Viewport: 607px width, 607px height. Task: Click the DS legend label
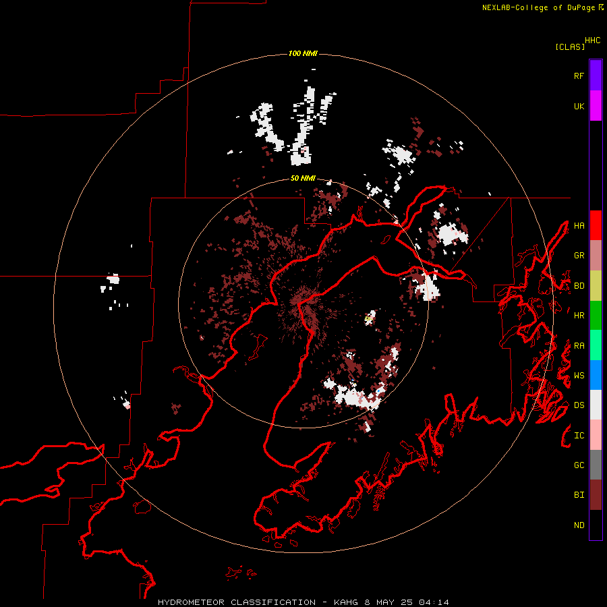pos(579,405)
